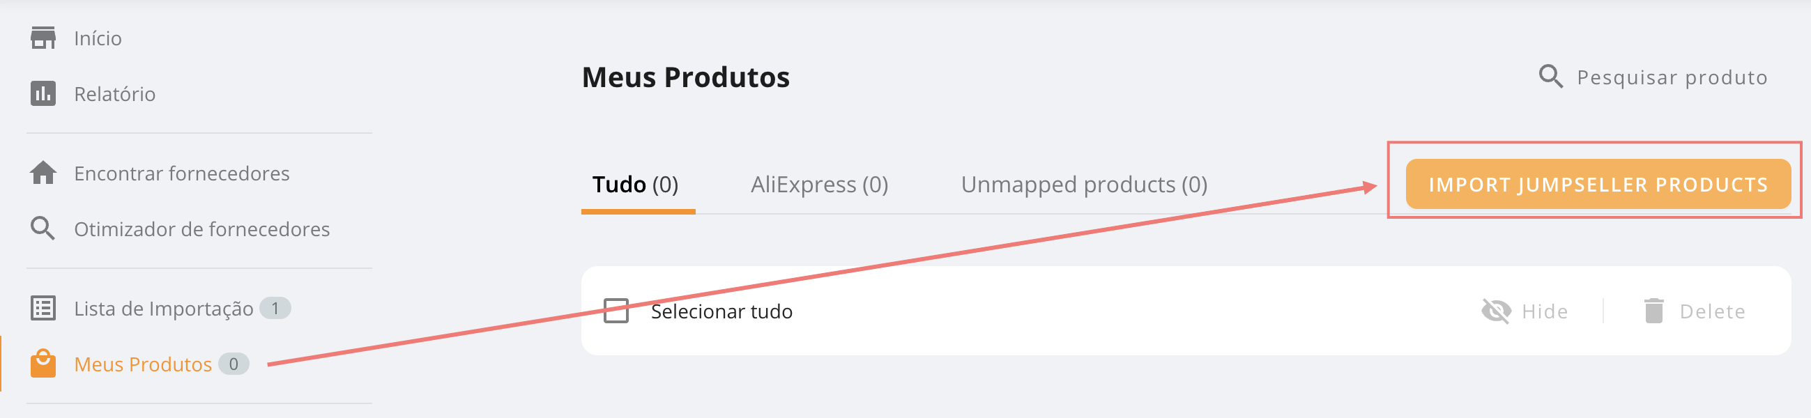Click the Lista de Importação count badge

275,308
